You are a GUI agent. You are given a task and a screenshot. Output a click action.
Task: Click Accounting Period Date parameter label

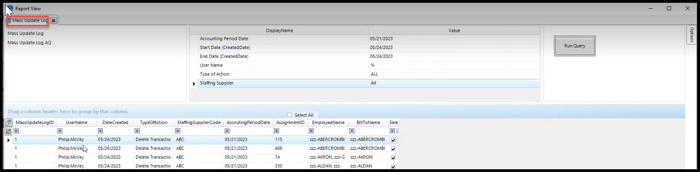[224, 39]
